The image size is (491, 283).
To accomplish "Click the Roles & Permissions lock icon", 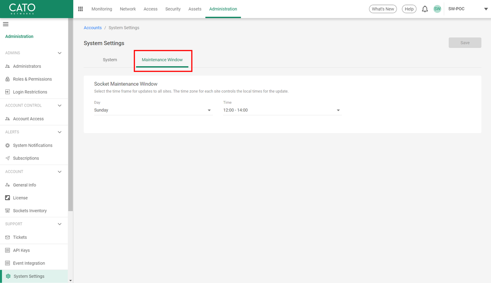I will coord(7,79).
